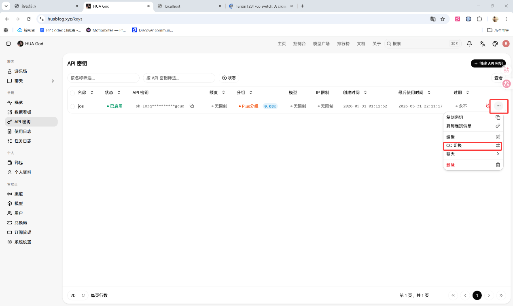This screenshot has width=513, height=306.
Task: Open Playground in the sidebar
Action: pyautogui.click(x=31, y=71)
